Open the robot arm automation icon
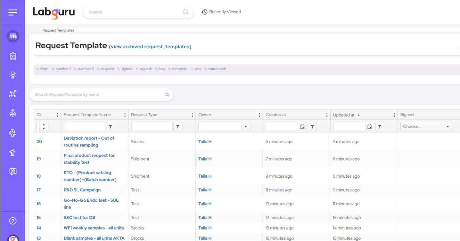460x241 pixels. coord(13,152)
